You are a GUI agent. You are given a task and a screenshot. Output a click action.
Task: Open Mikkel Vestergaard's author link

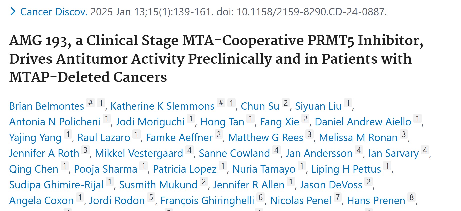(139, 153)
